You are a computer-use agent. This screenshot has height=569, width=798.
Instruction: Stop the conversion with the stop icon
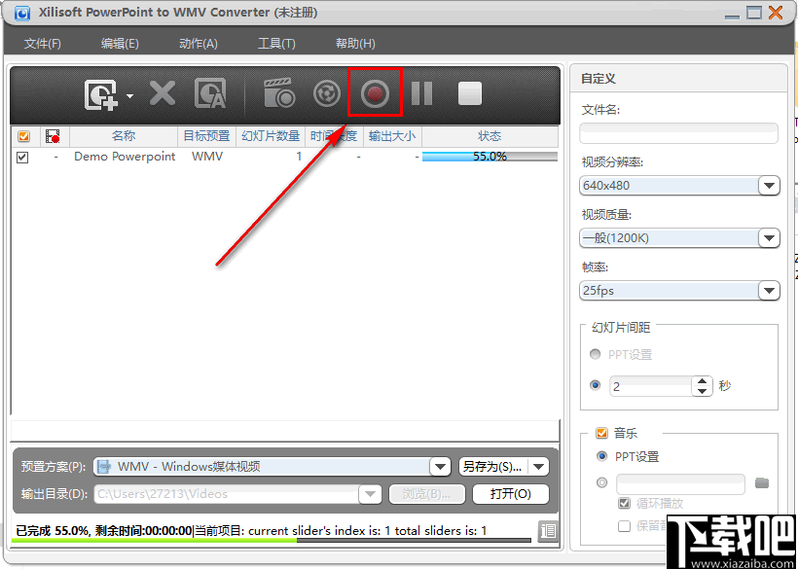(469, 92)
